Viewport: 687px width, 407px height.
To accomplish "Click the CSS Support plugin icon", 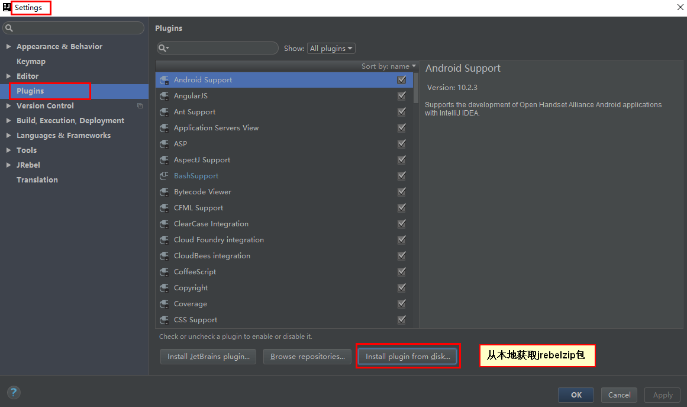I will tap(165, 320).
